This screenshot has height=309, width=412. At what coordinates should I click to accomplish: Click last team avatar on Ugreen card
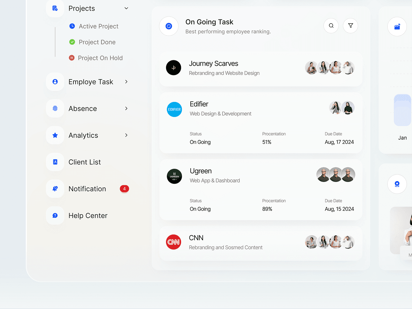[x=348, y=174]
